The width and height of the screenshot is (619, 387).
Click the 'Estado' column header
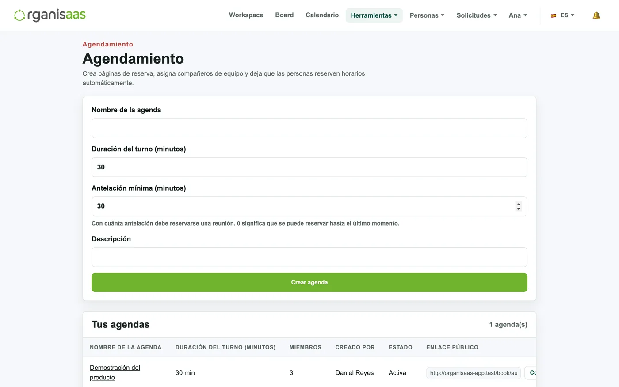click(401, 348)
